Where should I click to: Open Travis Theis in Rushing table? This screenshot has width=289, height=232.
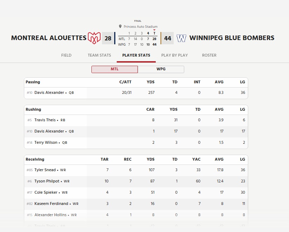136,120
